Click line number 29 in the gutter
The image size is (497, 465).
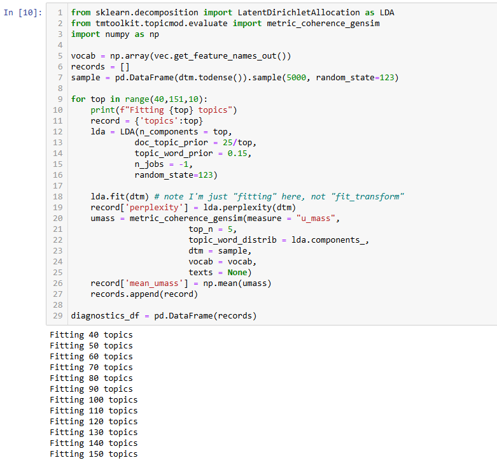(x=58, y=315)
